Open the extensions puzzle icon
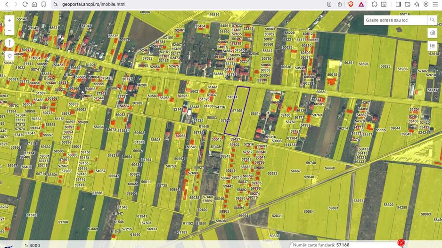This screenshot has width=442, height=248. (374, 4)
